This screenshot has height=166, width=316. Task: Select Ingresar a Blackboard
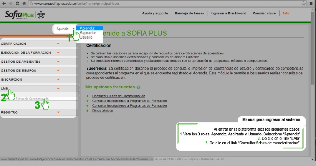pos(228,13)
